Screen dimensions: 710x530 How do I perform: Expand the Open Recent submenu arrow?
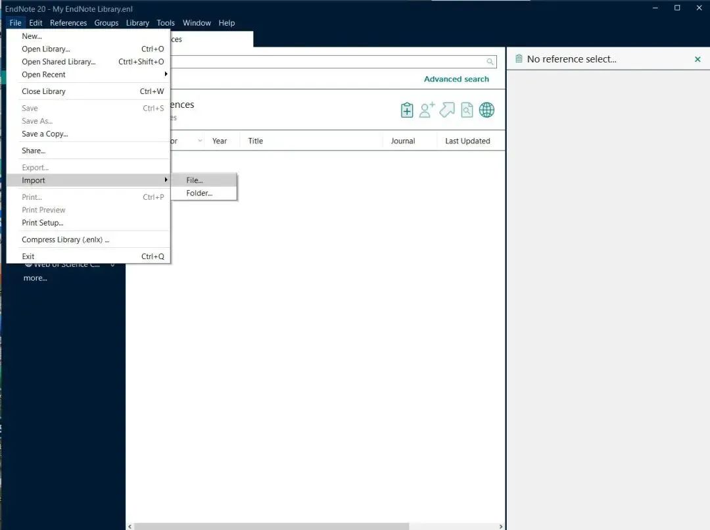pos(166,74)
